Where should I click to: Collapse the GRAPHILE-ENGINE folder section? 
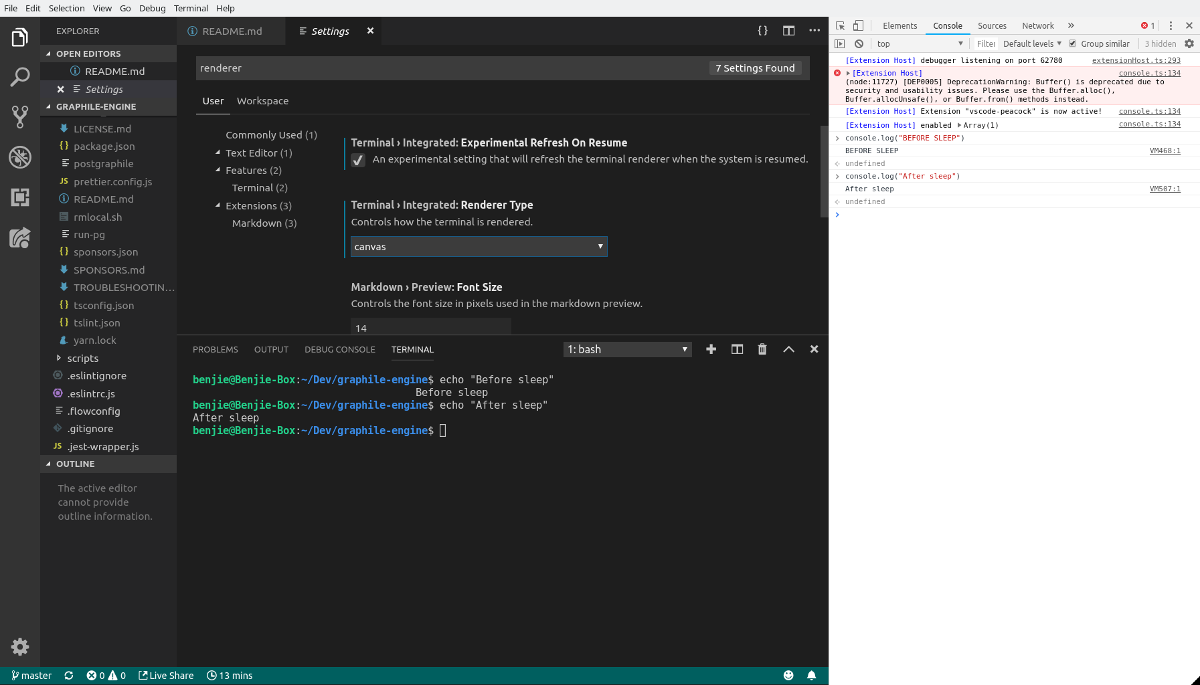pos(108,106)
